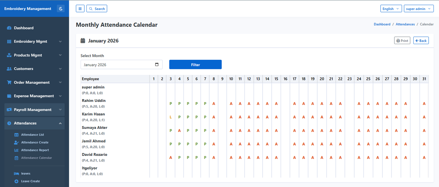
Task: Expand Payroll Management chevron
Action: pos(60,110)
